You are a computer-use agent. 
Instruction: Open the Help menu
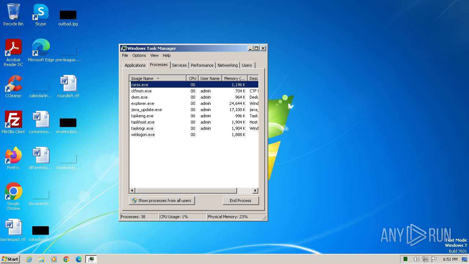[167, 55]
